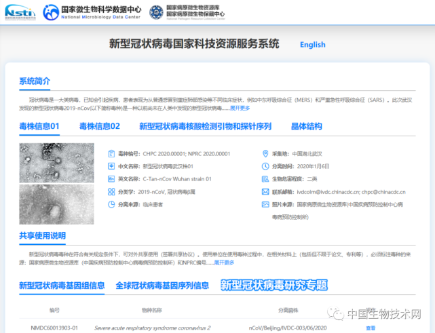Select species Severe acute respiratory syndrome coronavirus 2

click(152, 328)
